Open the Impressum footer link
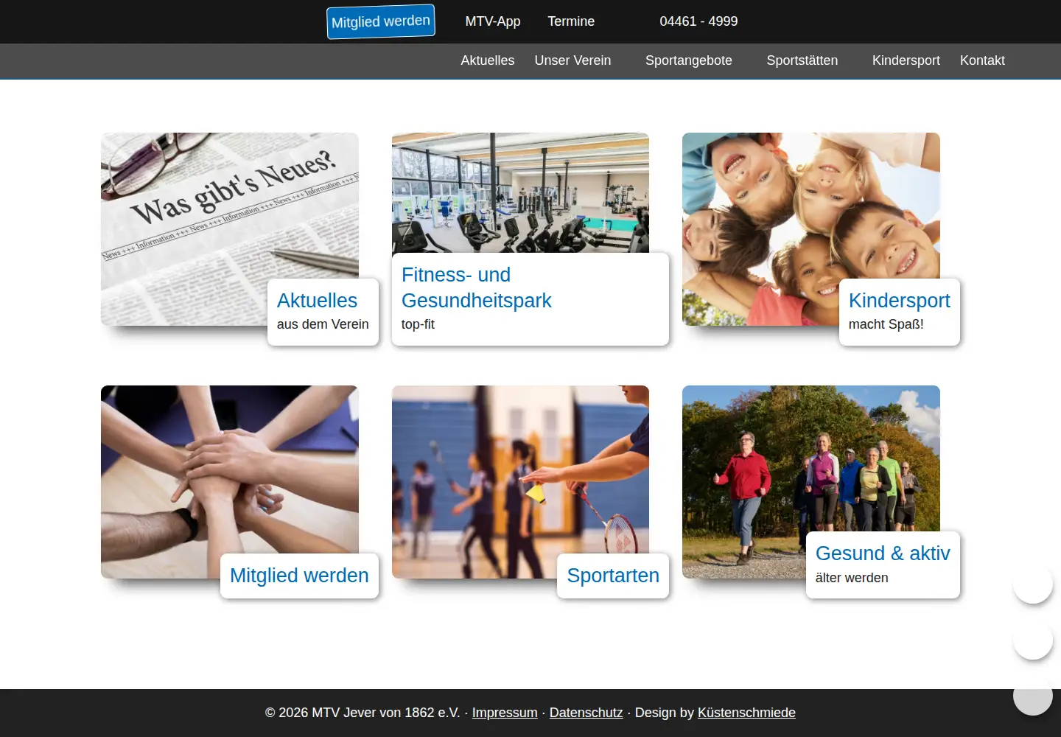This screenshot has height=737, width=1061. point(505,713)
